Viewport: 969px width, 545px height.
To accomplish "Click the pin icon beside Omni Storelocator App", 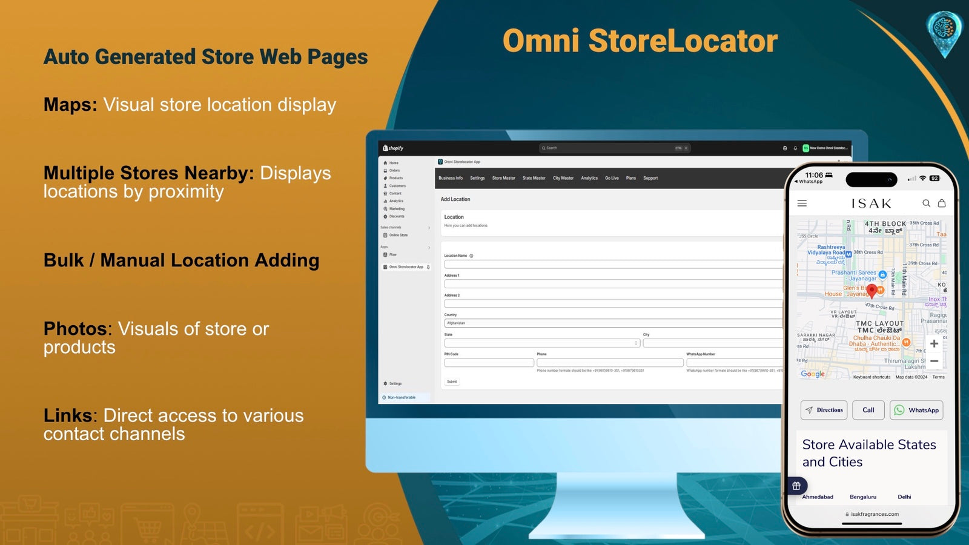I will click(428, 267).
